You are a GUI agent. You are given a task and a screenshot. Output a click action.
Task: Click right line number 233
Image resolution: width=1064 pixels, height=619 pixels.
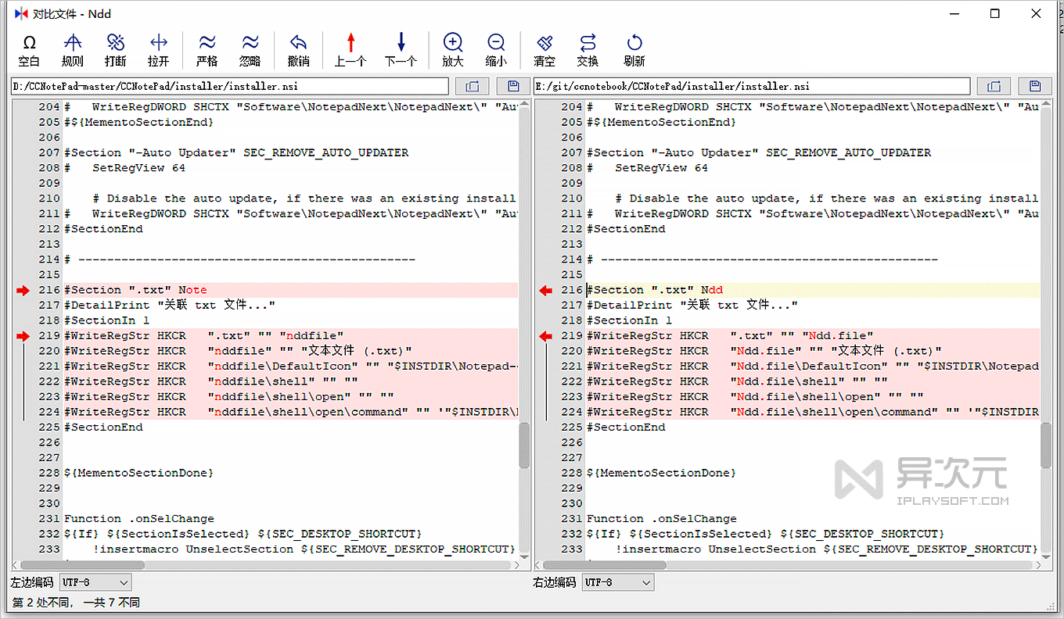(572, 549)
